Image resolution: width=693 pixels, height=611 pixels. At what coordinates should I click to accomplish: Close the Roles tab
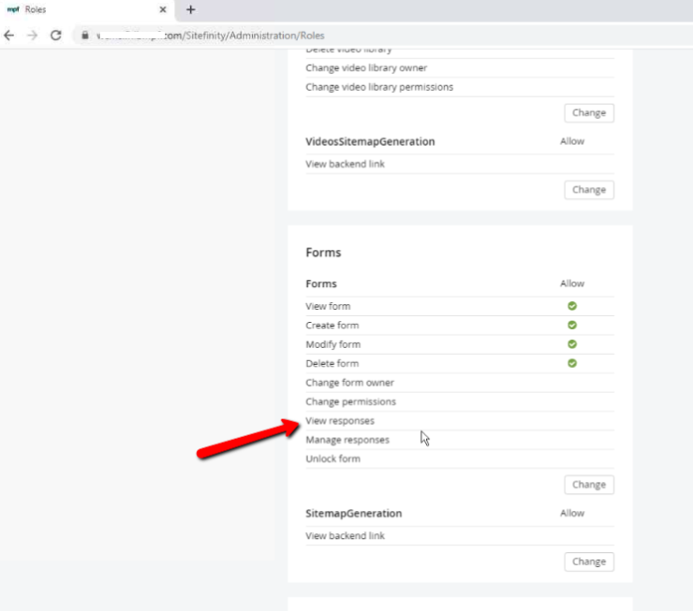click(163, 9)
